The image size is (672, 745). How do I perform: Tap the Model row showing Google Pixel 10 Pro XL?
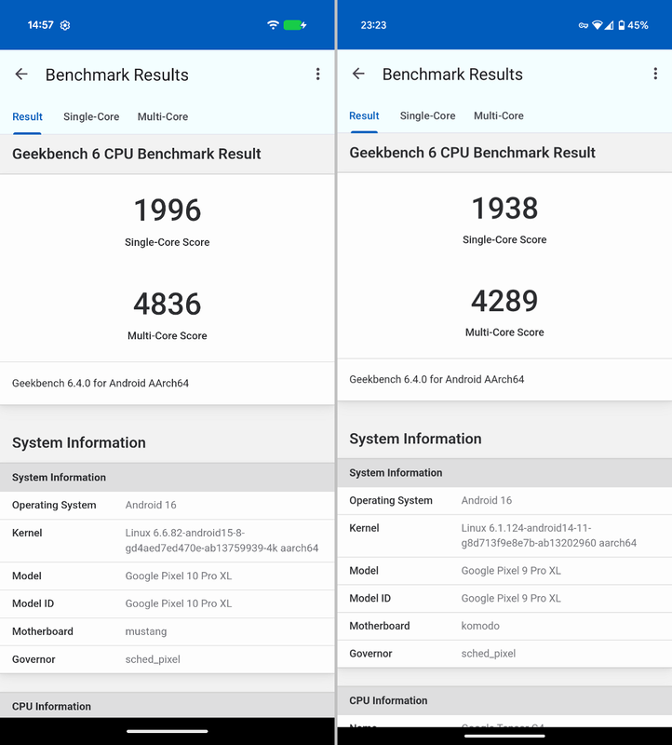pos(168,576)
